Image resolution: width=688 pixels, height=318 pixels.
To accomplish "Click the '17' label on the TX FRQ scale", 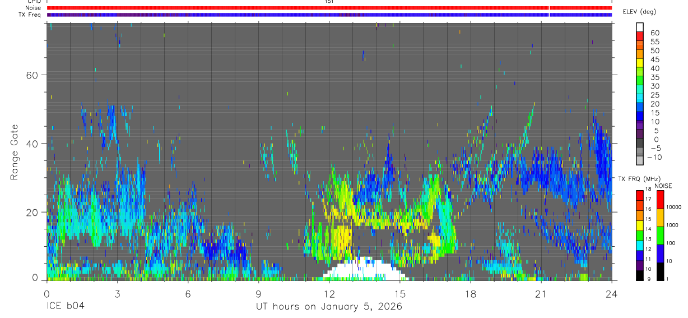I will [x=648, y=199].
